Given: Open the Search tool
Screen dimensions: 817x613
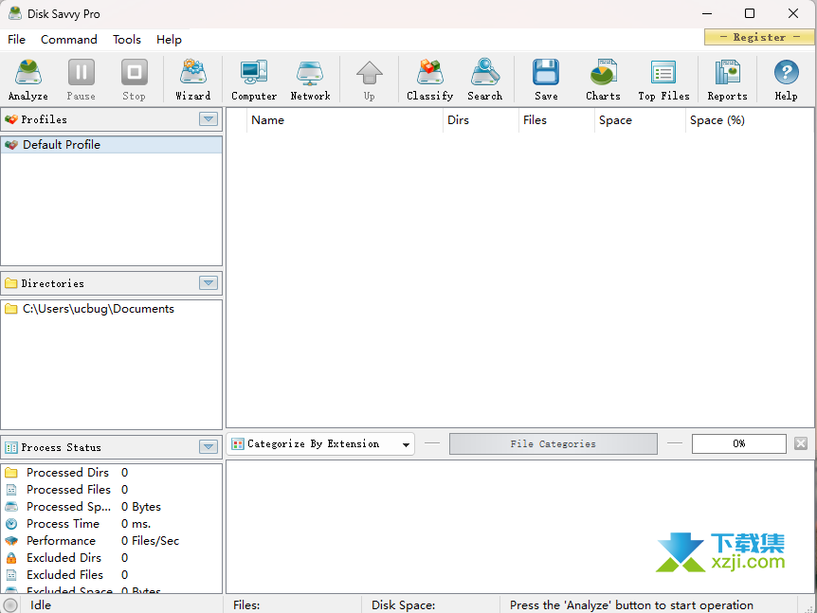Looking at the screenshot, I should [484, 80].
